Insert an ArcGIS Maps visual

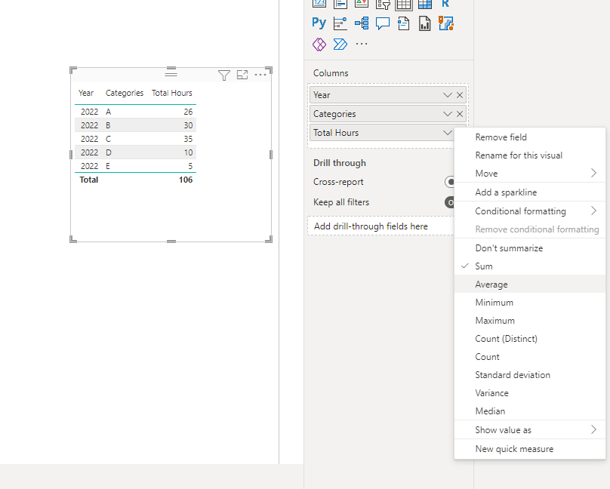446,23
